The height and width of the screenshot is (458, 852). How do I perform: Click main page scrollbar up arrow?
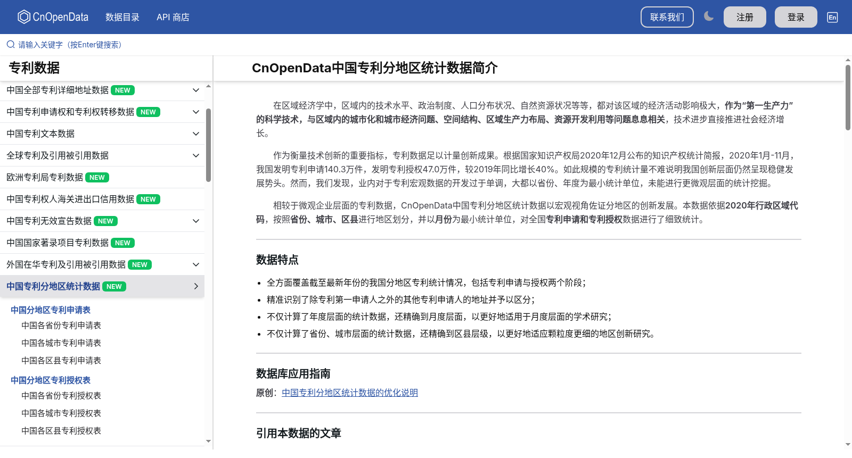pos(848,60)
